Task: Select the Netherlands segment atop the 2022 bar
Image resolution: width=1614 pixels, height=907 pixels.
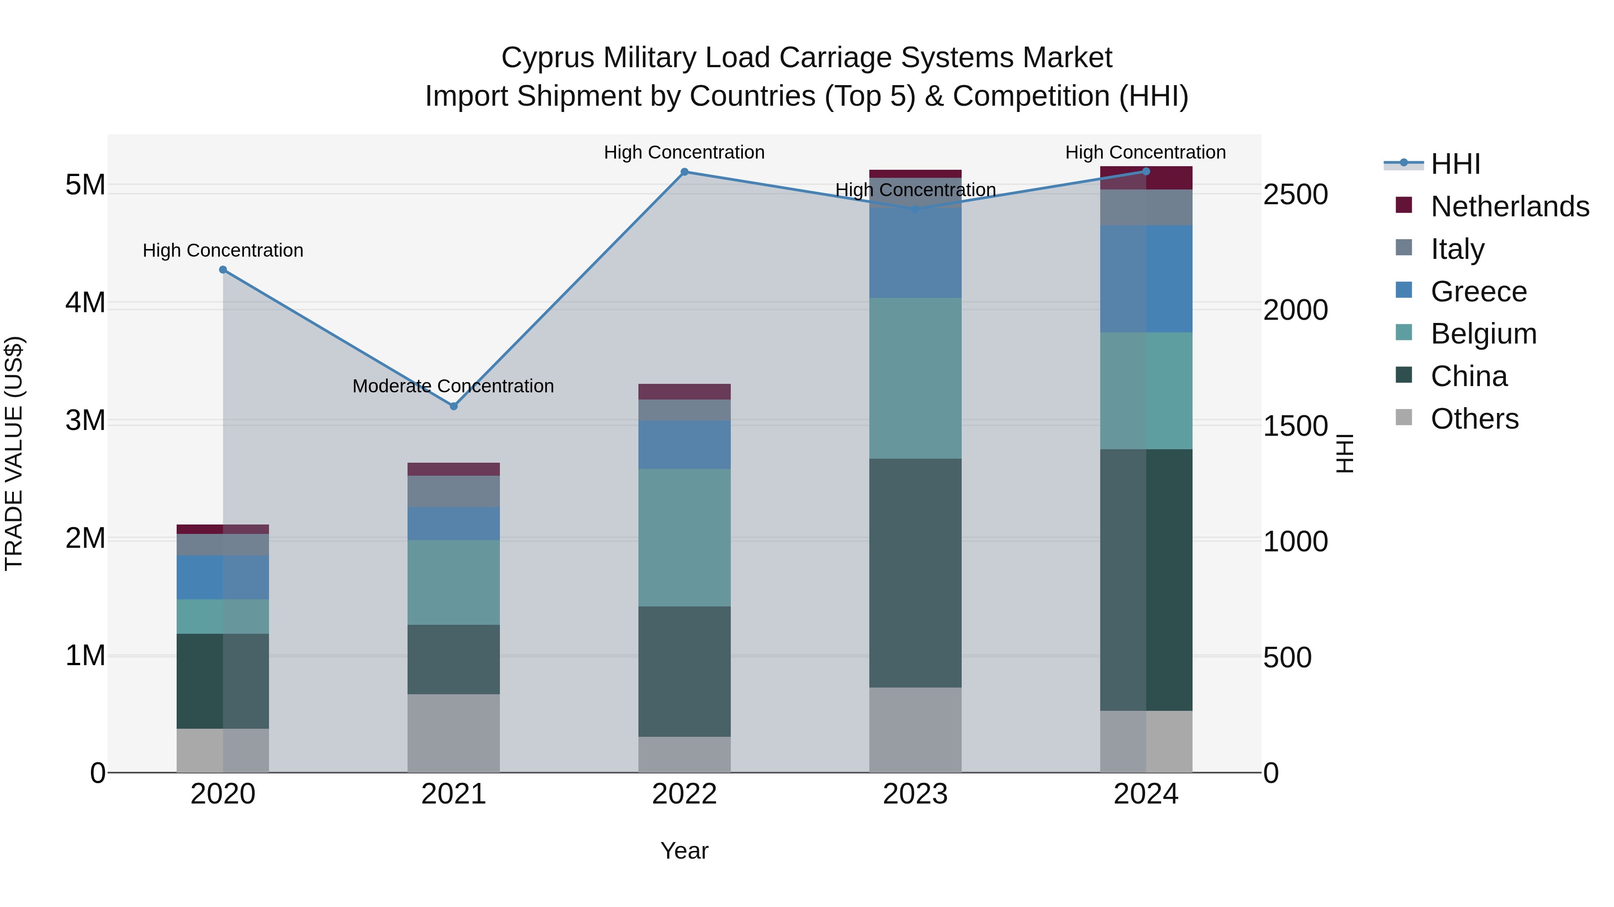Action: coord(684,392)
